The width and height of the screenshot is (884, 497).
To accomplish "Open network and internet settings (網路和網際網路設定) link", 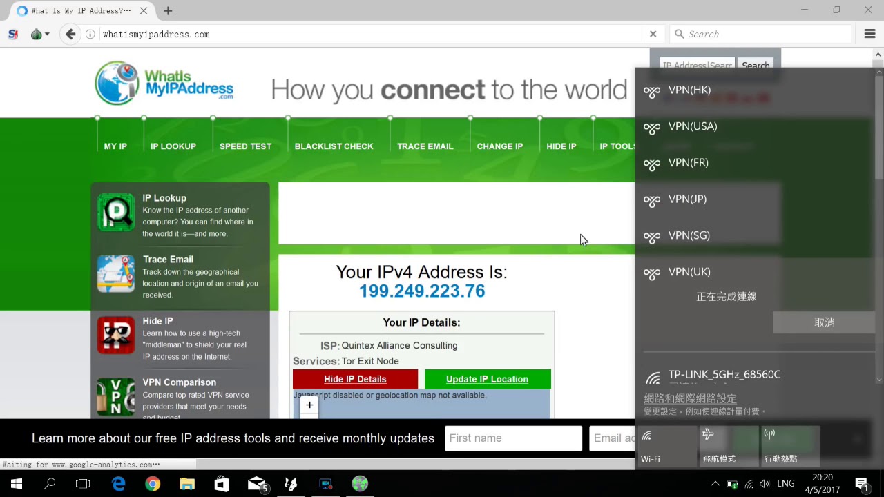I will pyautogui.click(x=690, y=398).
